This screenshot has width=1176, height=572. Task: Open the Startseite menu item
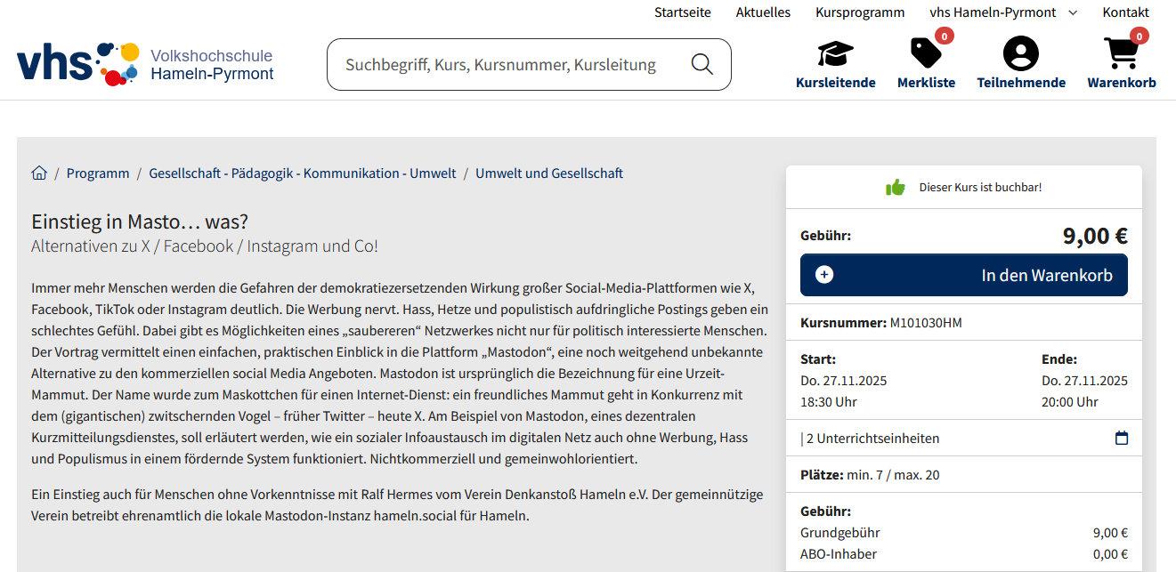coord(682,12)
